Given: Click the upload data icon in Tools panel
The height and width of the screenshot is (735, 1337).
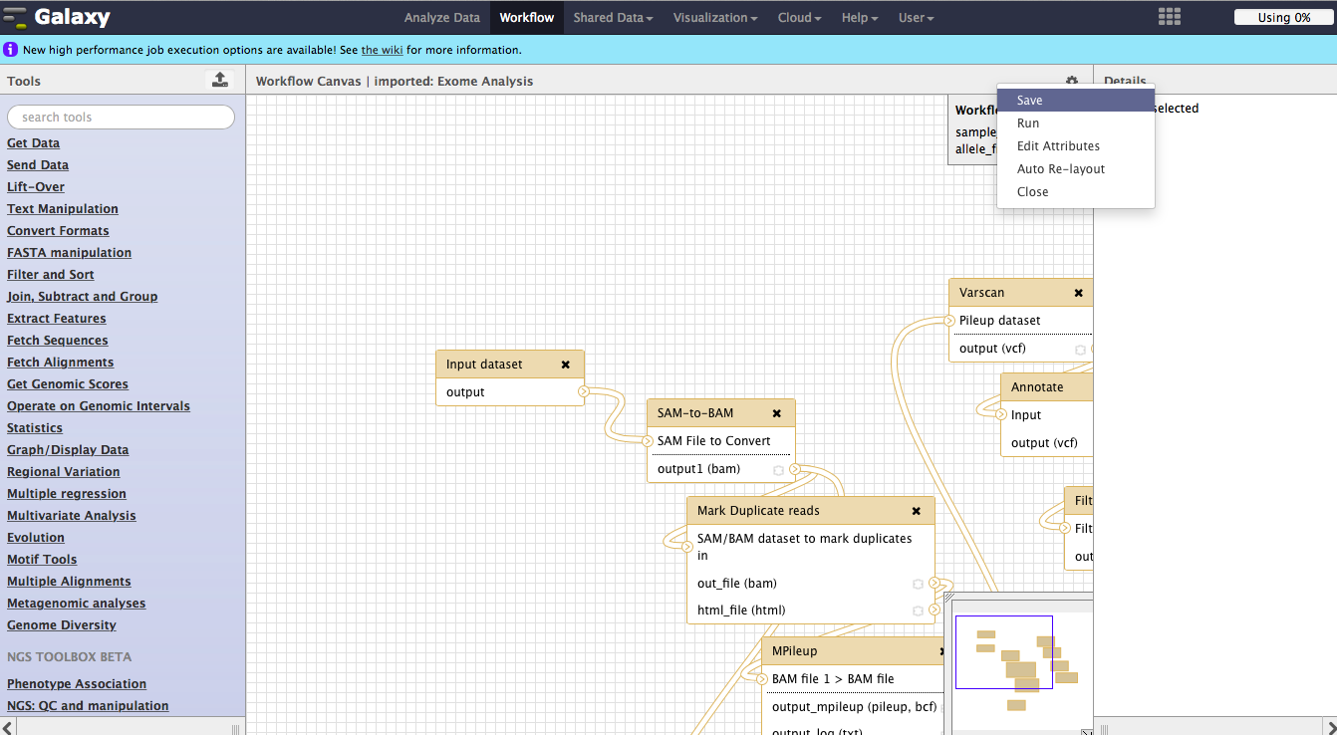Looking at the screenshot, I should (x=220, y=80).
